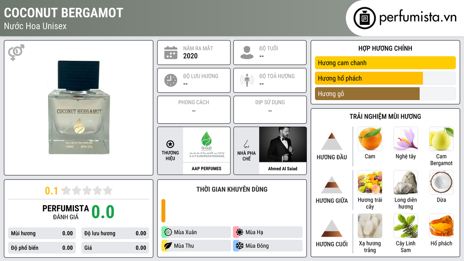The height and width of the screenshot is (261, 464).
Task: Select the Mùa Đông season tag
Action: click(x=268, y=246)
